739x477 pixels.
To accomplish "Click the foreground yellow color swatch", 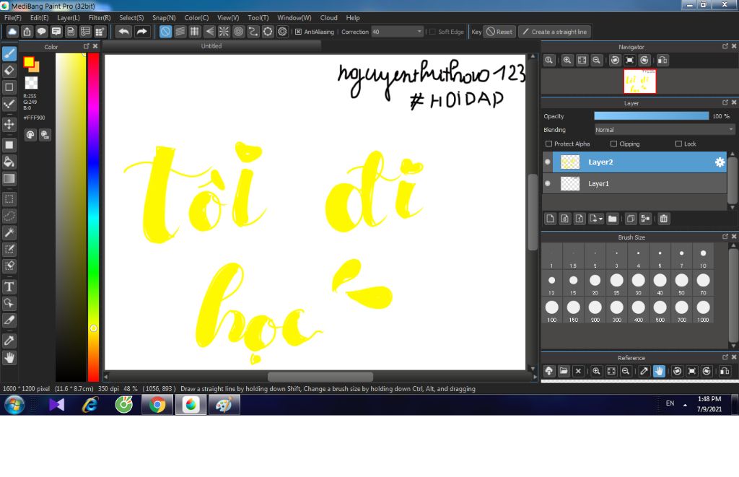I will coord(29,62).
